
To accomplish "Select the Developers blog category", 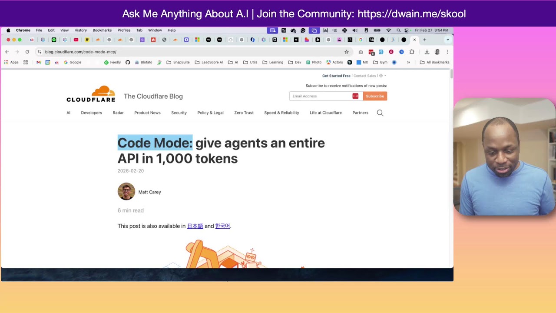I will click(x=91, y=113).
